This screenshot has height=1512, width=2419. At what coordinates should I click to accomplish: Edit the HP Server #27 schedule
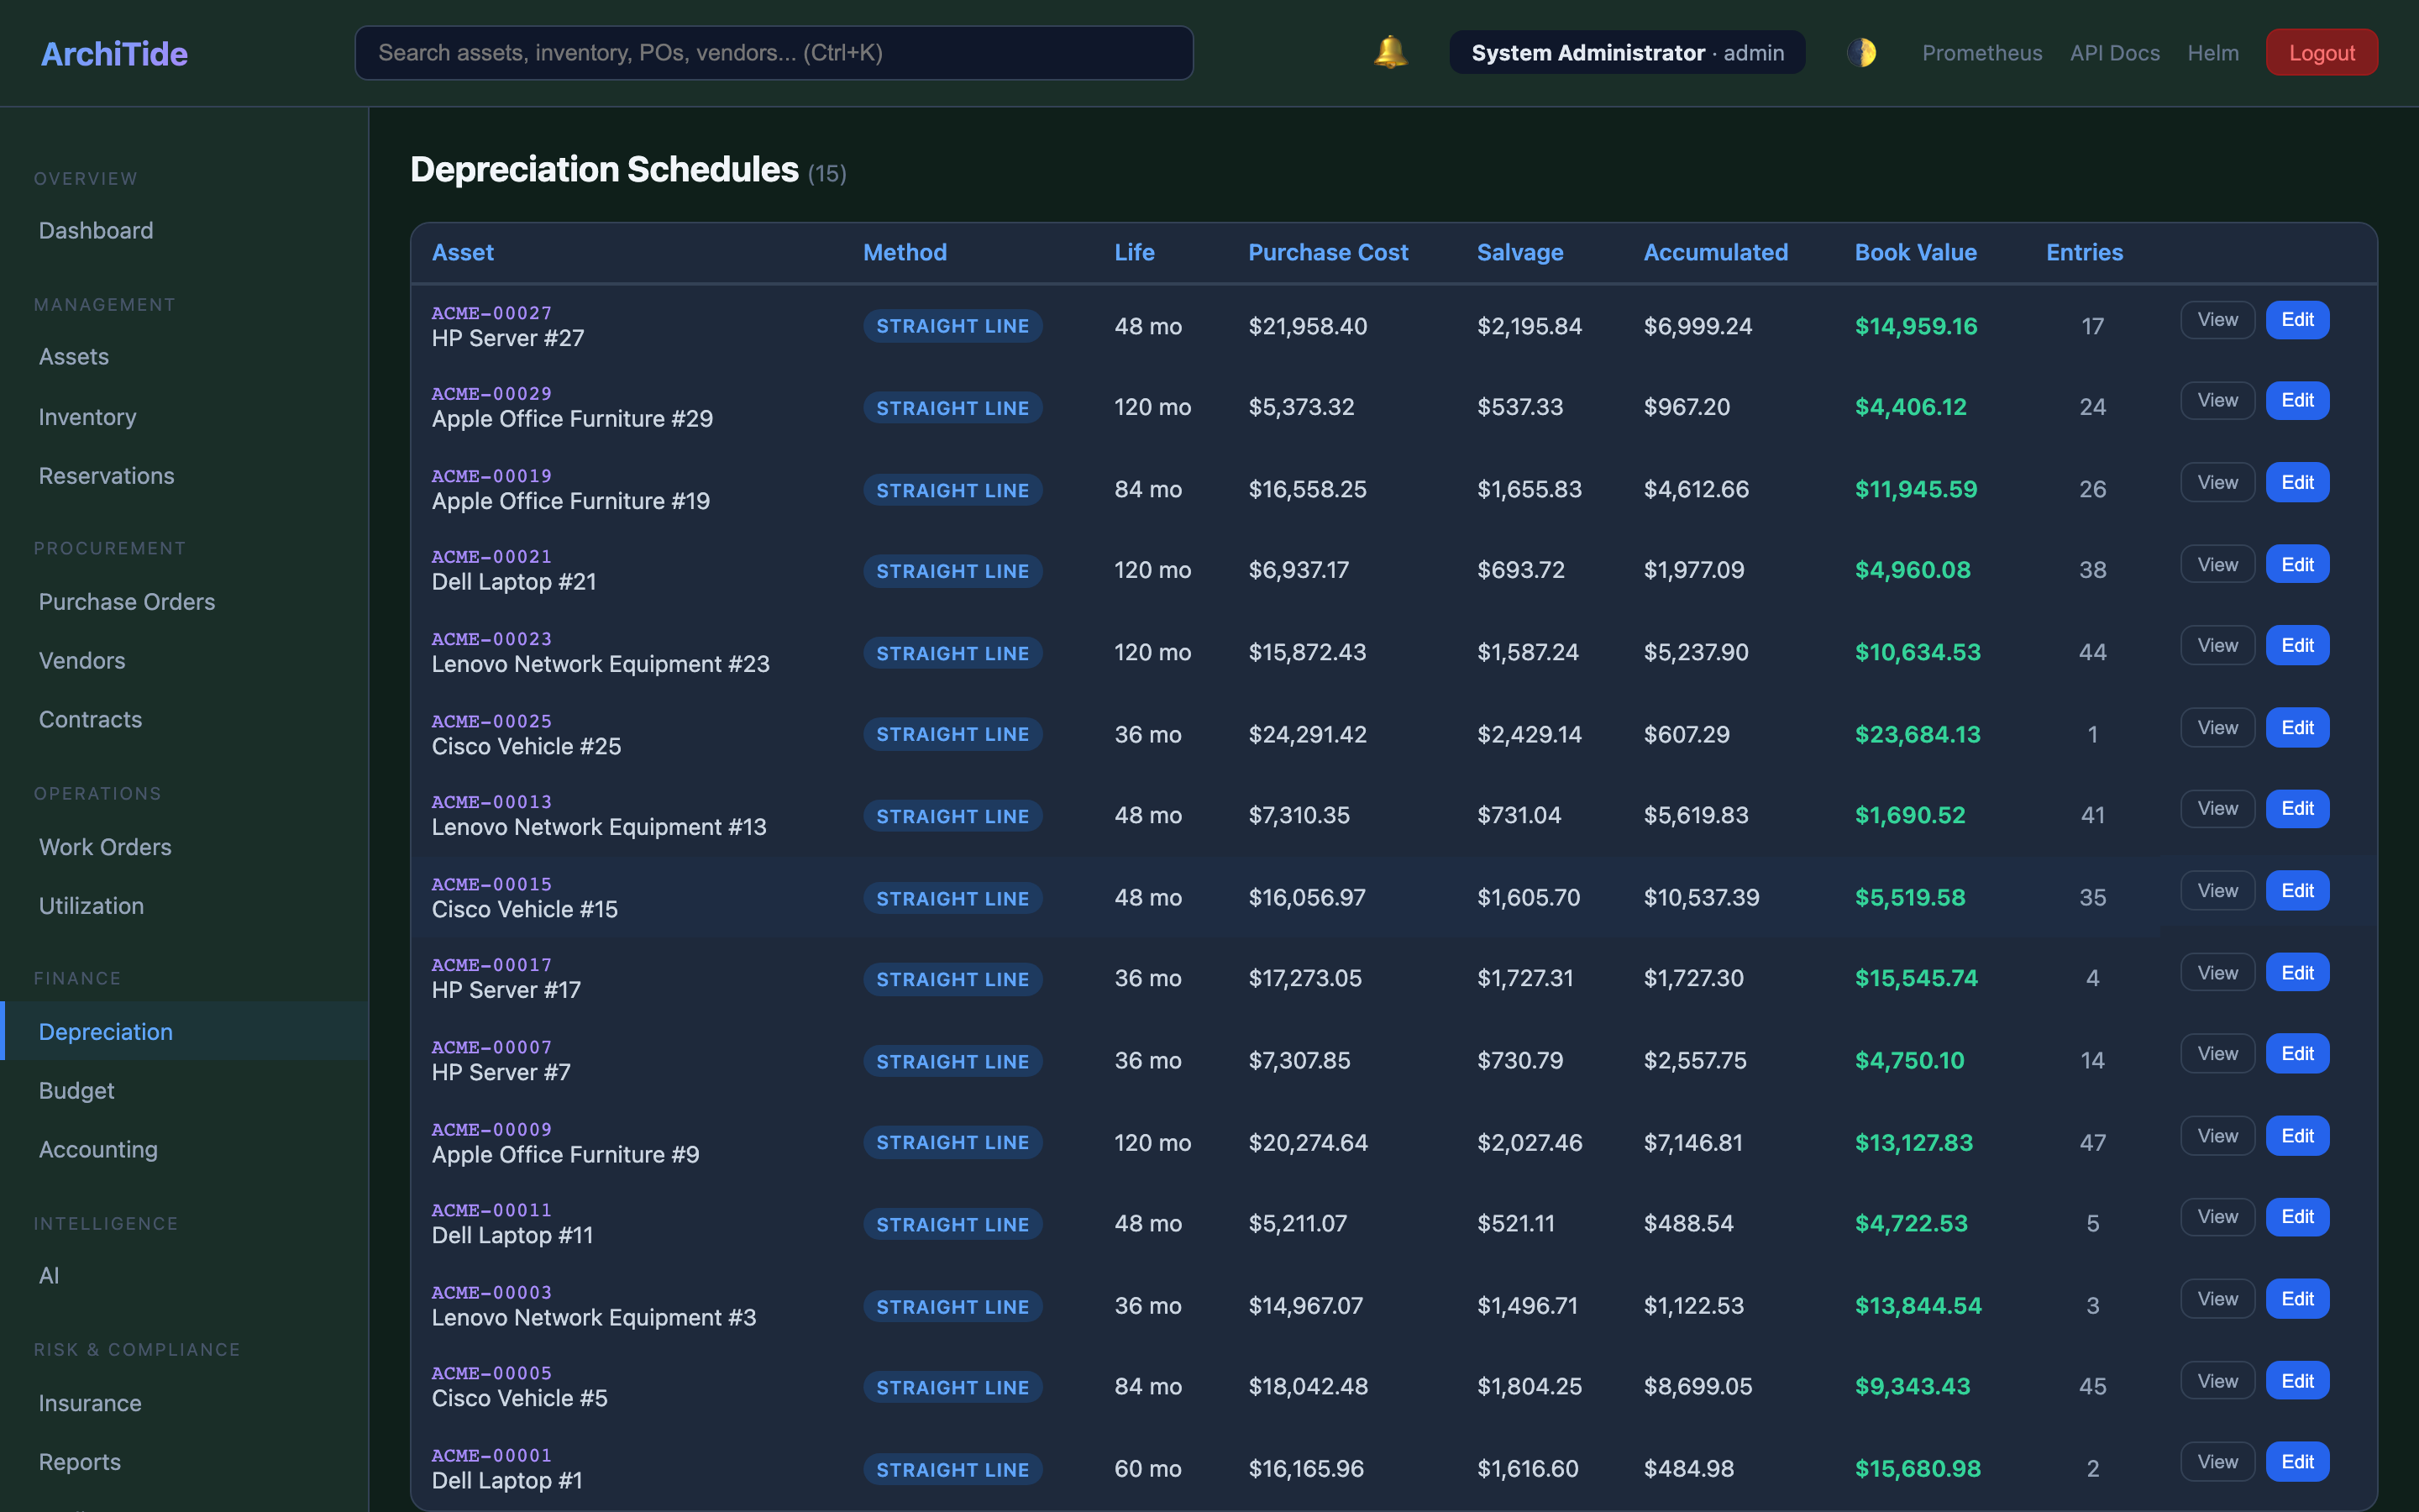tap(2296, 320)
